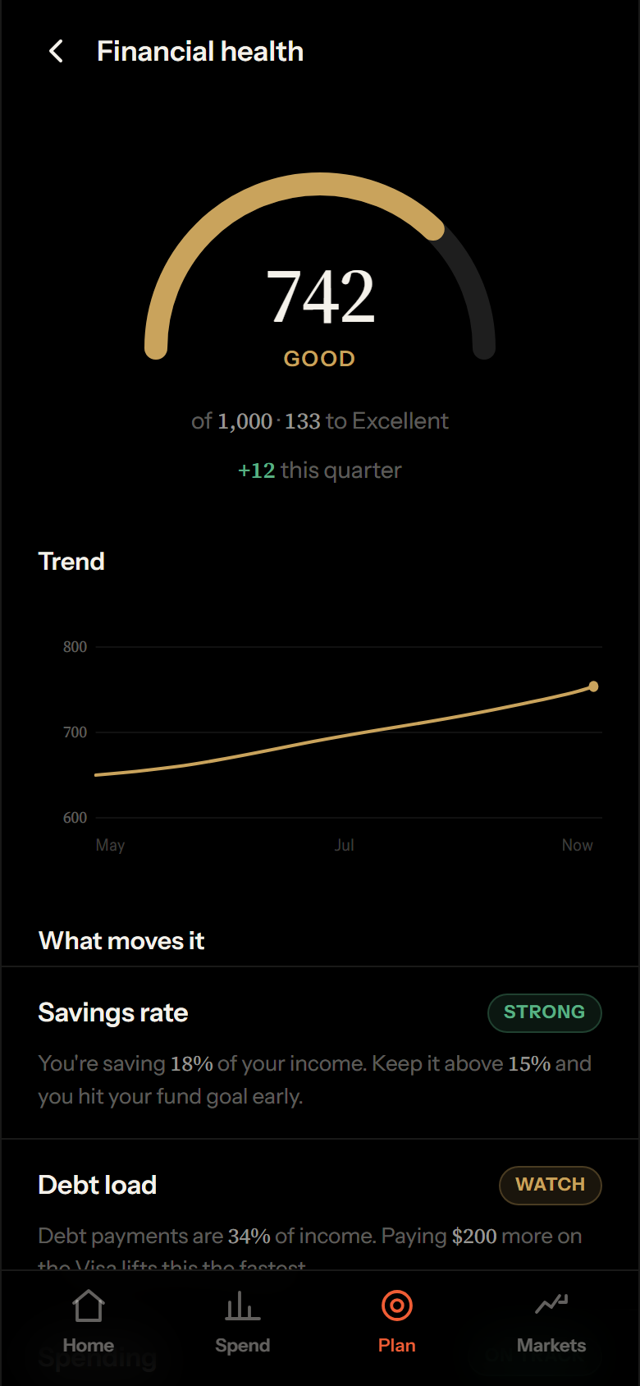The height and width of the screenshot is (1386, 640).
Task: Tap the Jul label on the trend axis
Action: (x=345, y=845)
